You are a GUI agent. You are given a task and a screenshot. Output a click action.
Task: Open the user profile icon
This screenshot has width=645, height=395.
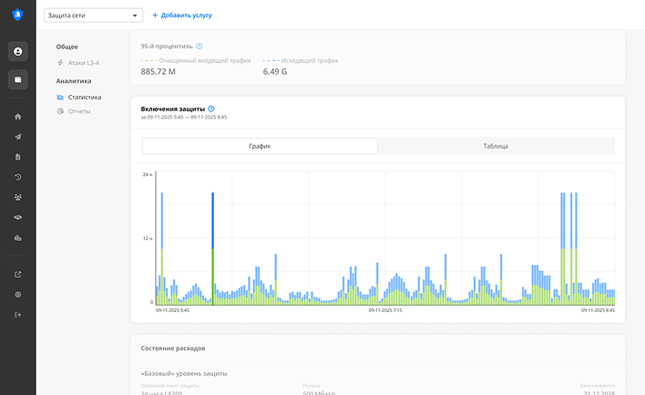(17, 52)
